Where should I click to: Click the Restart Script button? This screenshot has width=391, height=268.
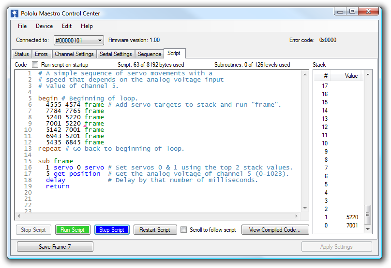point(155,230)
